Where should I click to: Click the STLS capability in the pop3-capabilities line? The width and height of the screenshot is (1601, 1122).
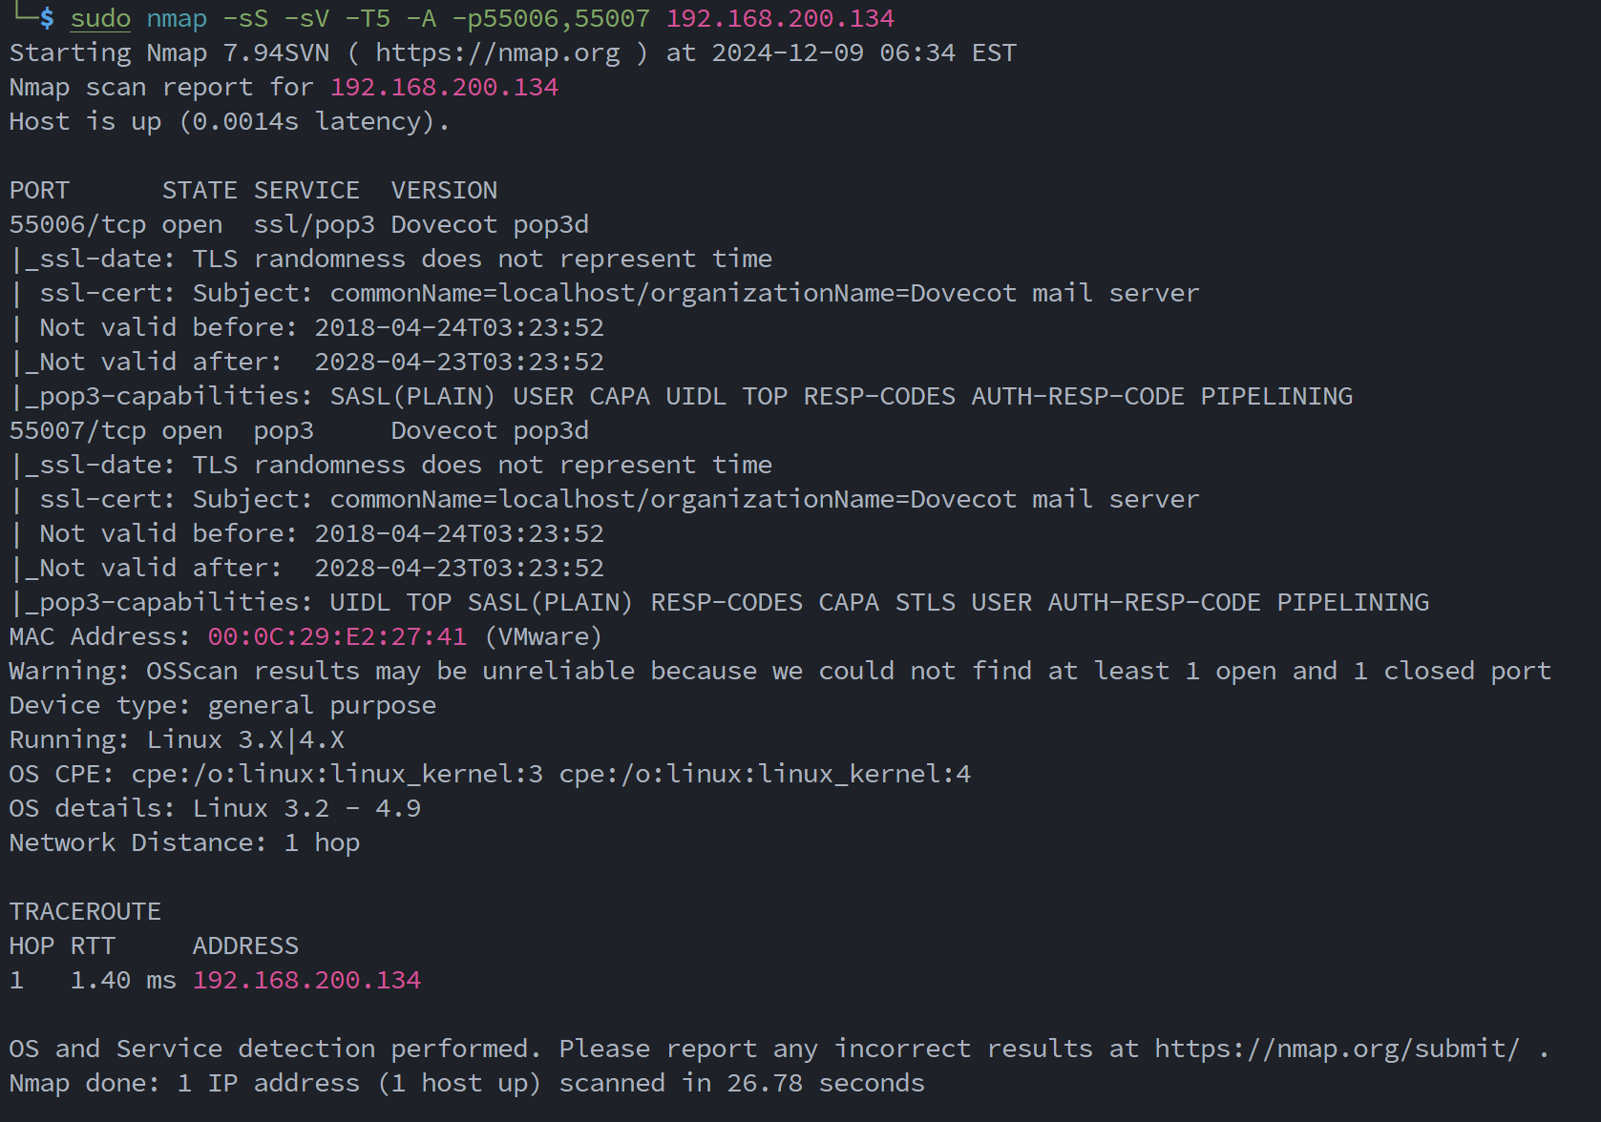tap(925, 603)
